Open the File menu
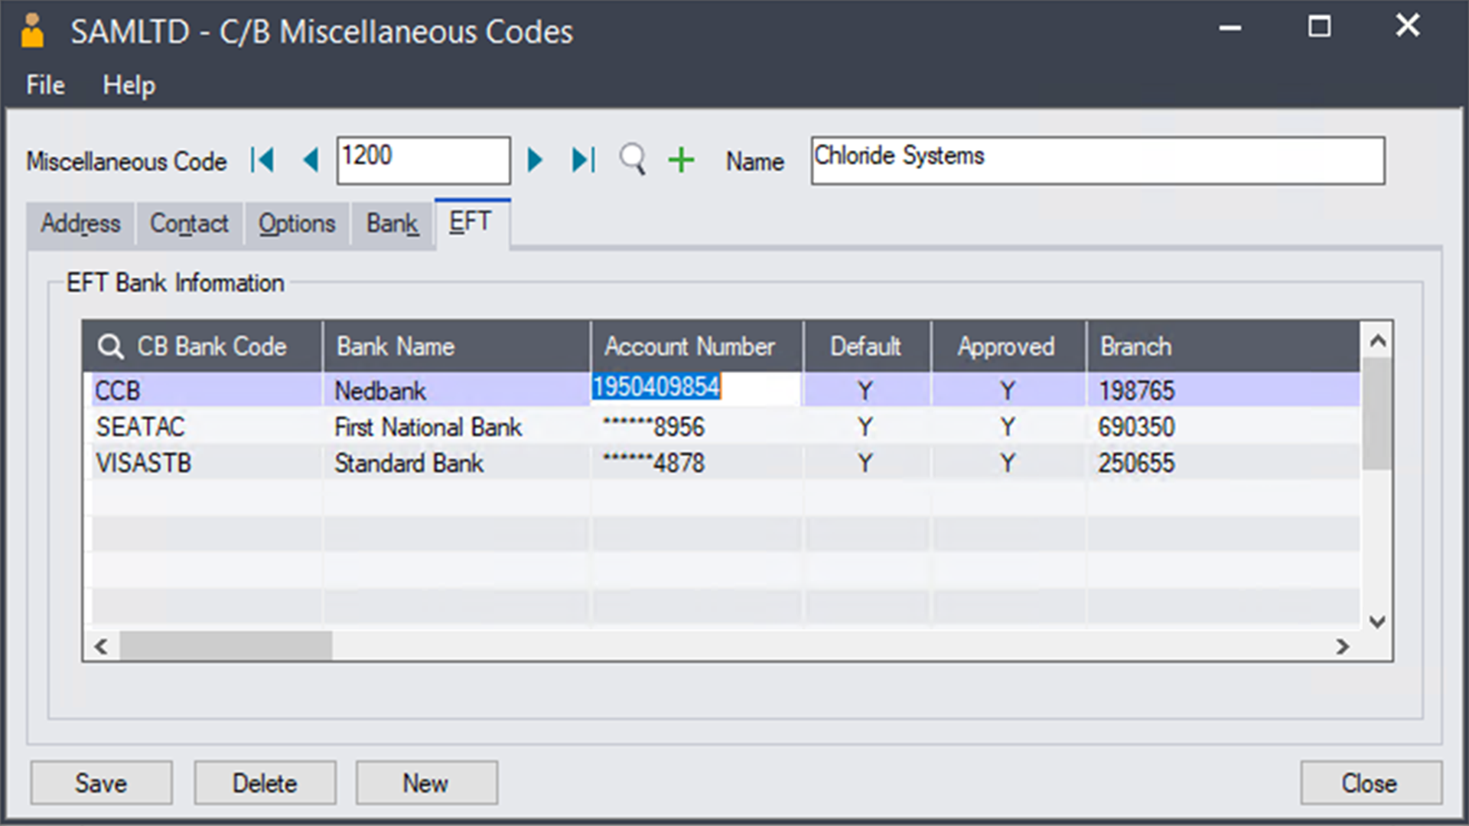Image resolution: width=1469 pixels, height=826 pixels. (44, 85)
